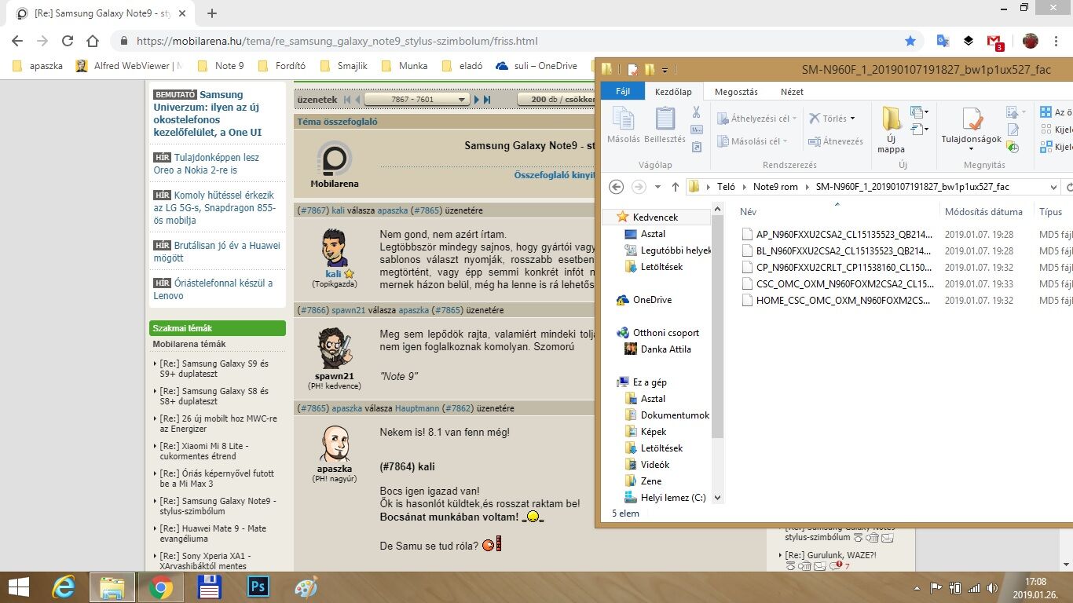
Task: Expand Explorer address bar history dropdown
Action: click(x=1053, y=187)
